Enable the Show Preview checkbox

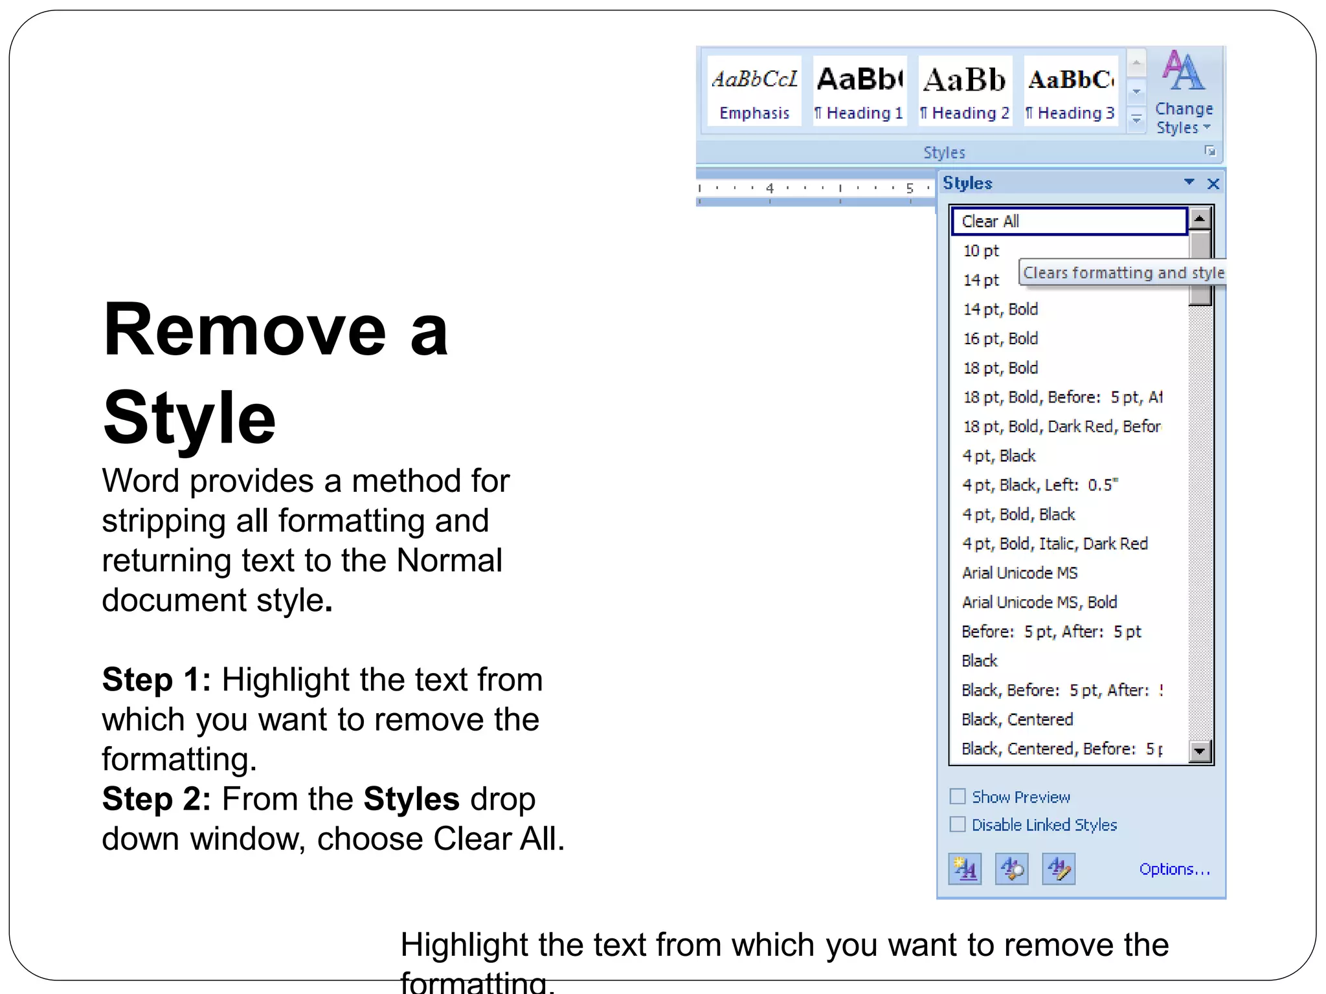click(958, 796)
